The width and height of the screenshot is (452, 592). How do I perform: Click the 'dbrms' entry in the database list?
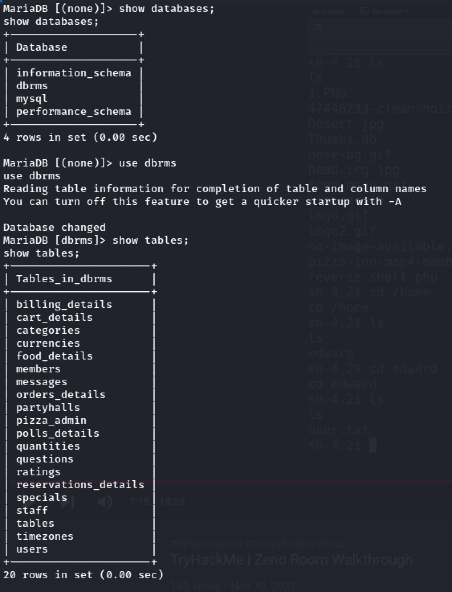32,86
